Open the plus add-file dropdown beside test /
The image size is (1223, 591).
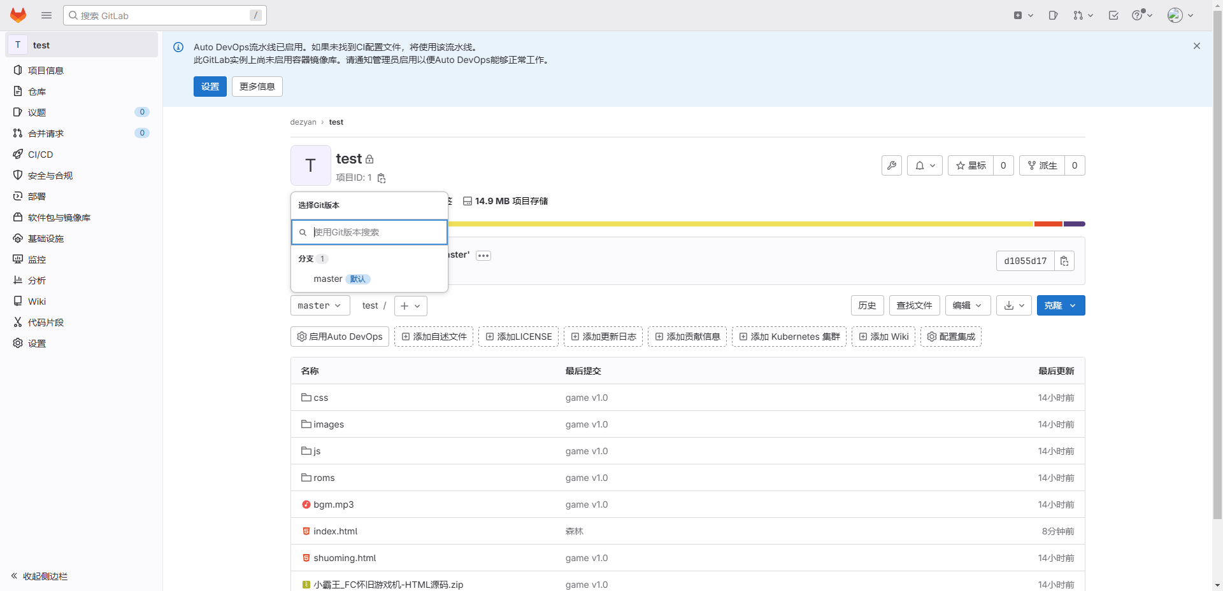pos(411,306)
